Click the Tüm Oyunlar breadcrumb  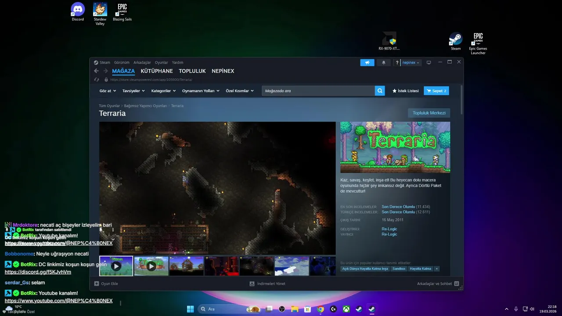pyautogui.click(x=109, y=106)
